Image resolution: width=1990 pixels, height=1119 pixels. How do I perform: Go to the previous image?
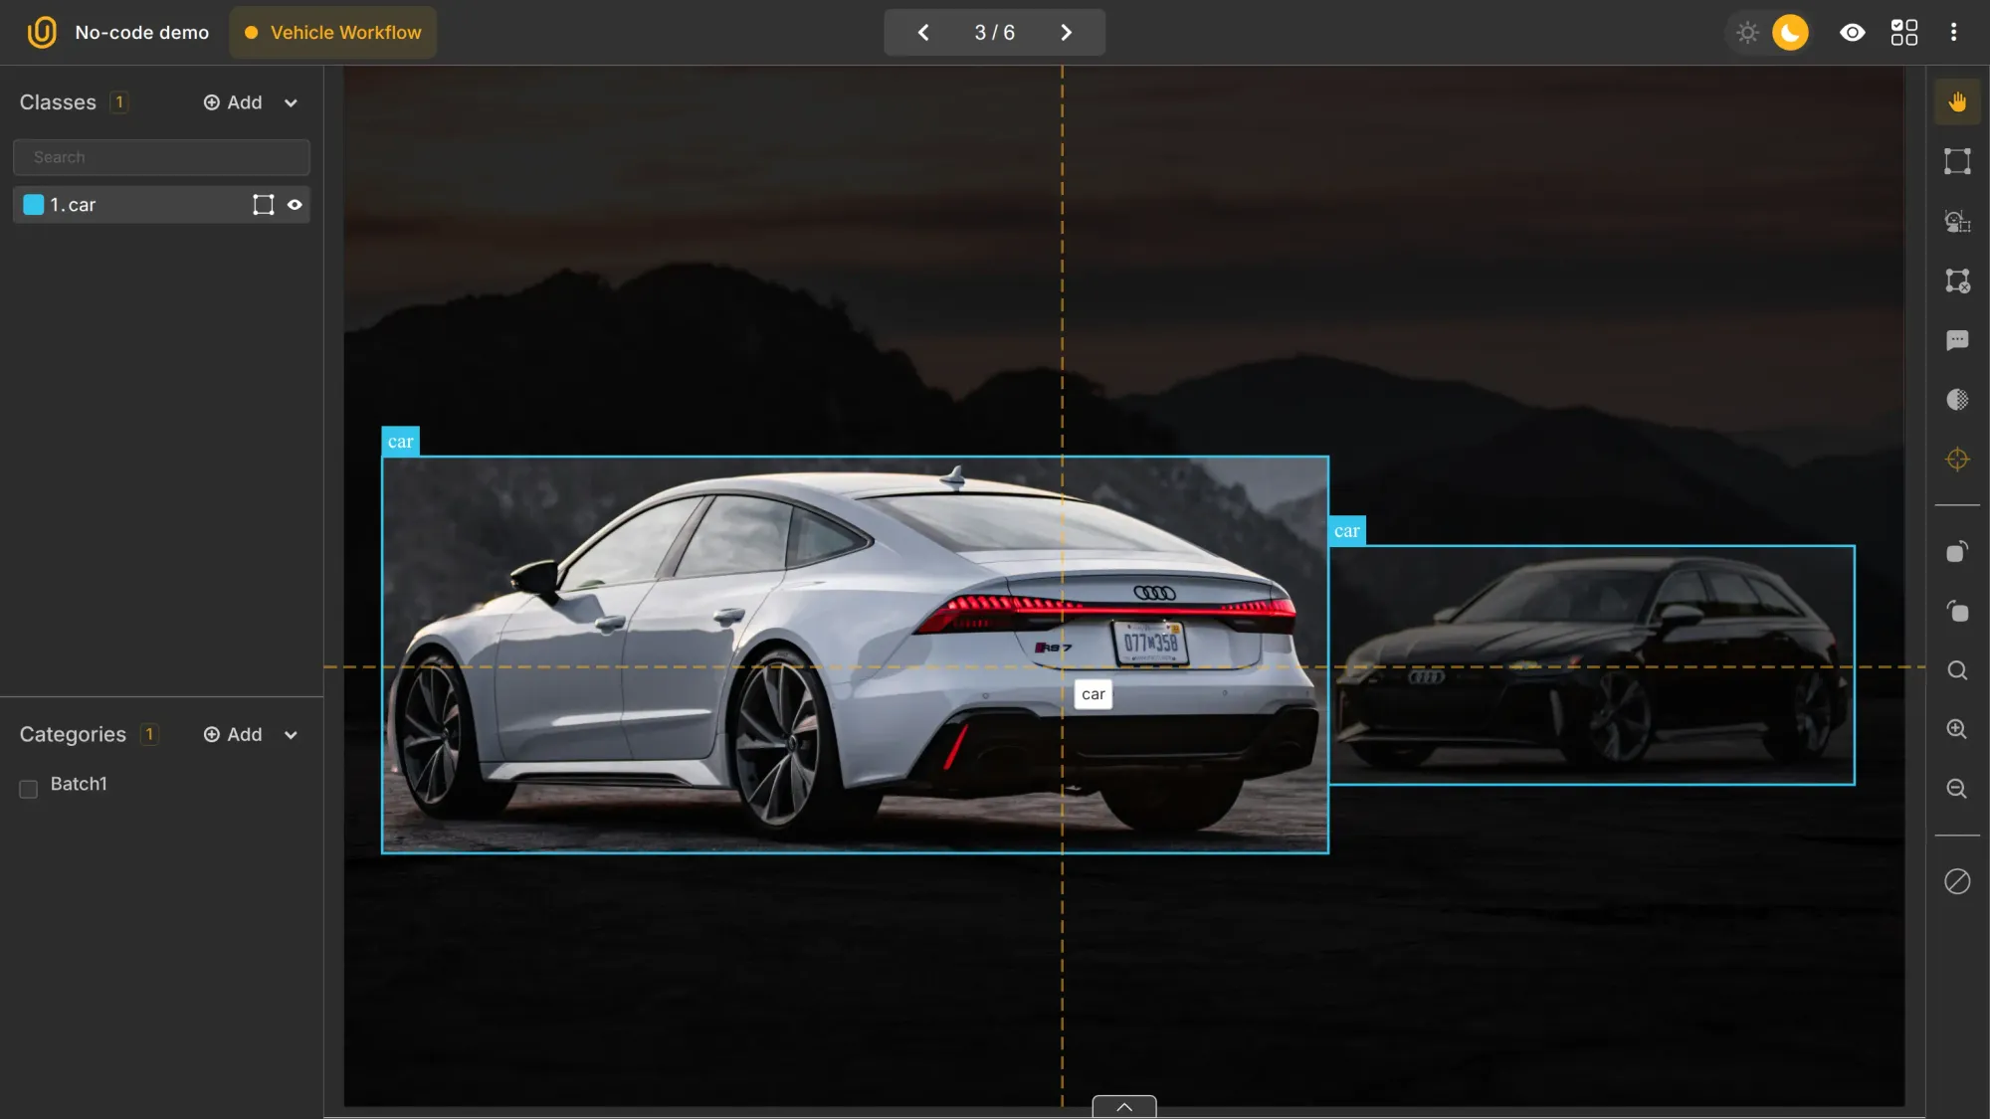click(x=923, y=33)
